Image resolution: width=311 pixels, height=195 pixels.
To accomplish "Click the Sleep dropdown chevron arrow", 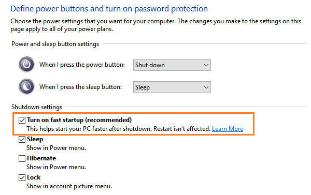I will click(206, 87).
